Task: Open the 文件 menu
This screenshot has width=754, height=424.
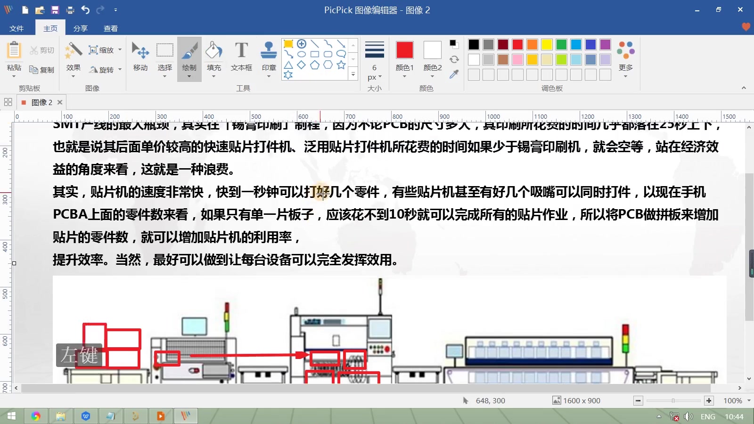Action: tap(16, 28)
